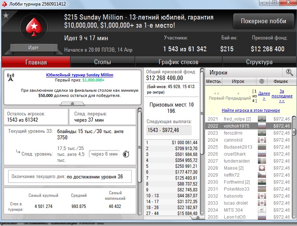Click the payouts list scrollbar thumb

pos(202,113)
